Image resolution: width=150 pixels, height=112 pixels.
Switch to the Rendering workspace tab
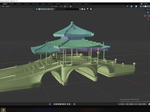58,4
